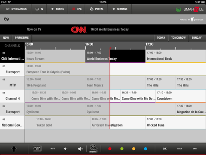
Task: Select the Channel 4 row
Action: pos(12,96)
